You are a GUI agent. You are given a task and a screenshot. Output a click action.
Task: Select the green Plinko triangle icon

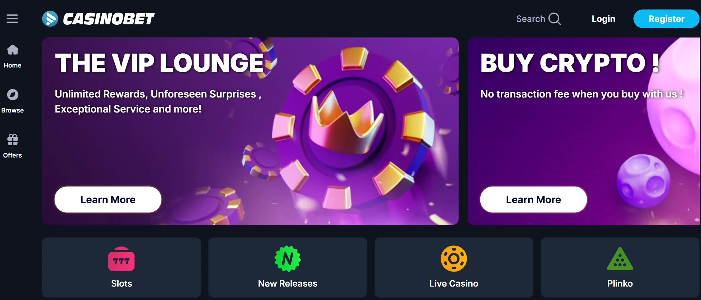coord(620,259)
